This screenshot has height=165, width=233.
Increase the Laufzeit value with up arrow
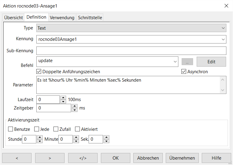(63, 98)
